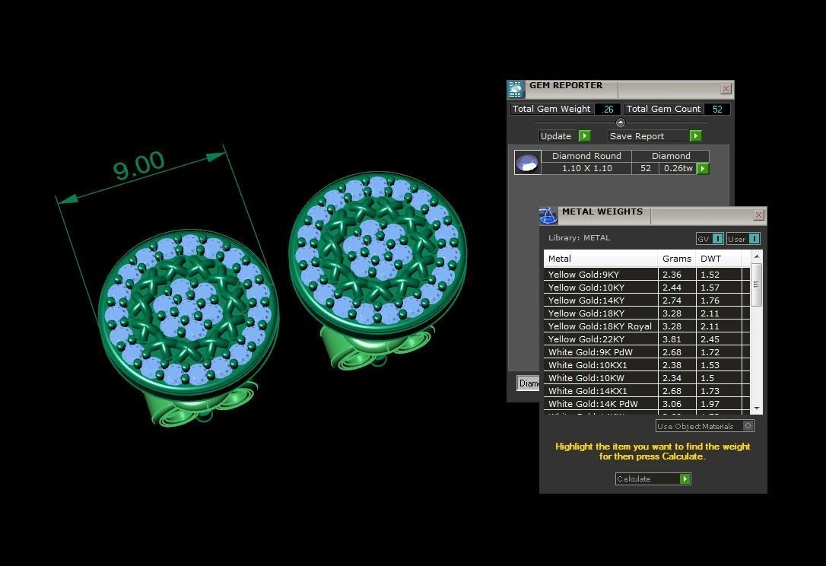Select the Yellow Gold:14KY row
Image resolution: width=826 pixels, height=566 pixels.
click(647, 300)
